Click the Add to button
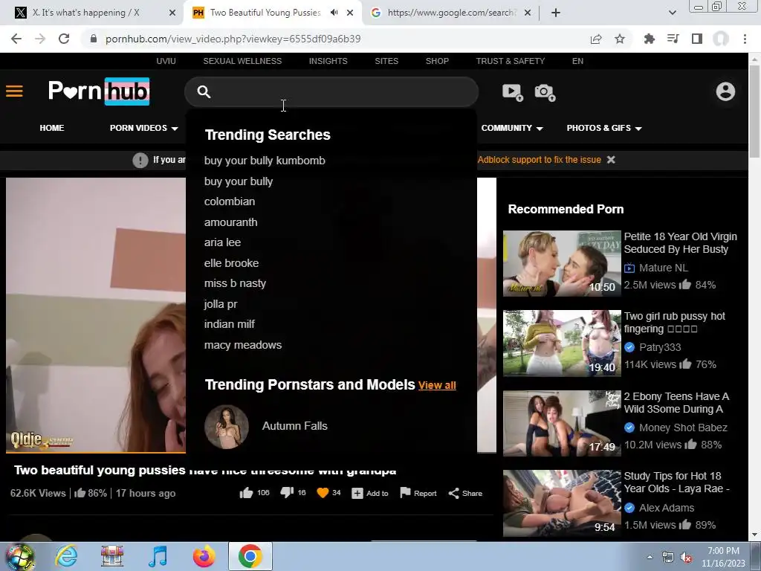 (370, 494)
